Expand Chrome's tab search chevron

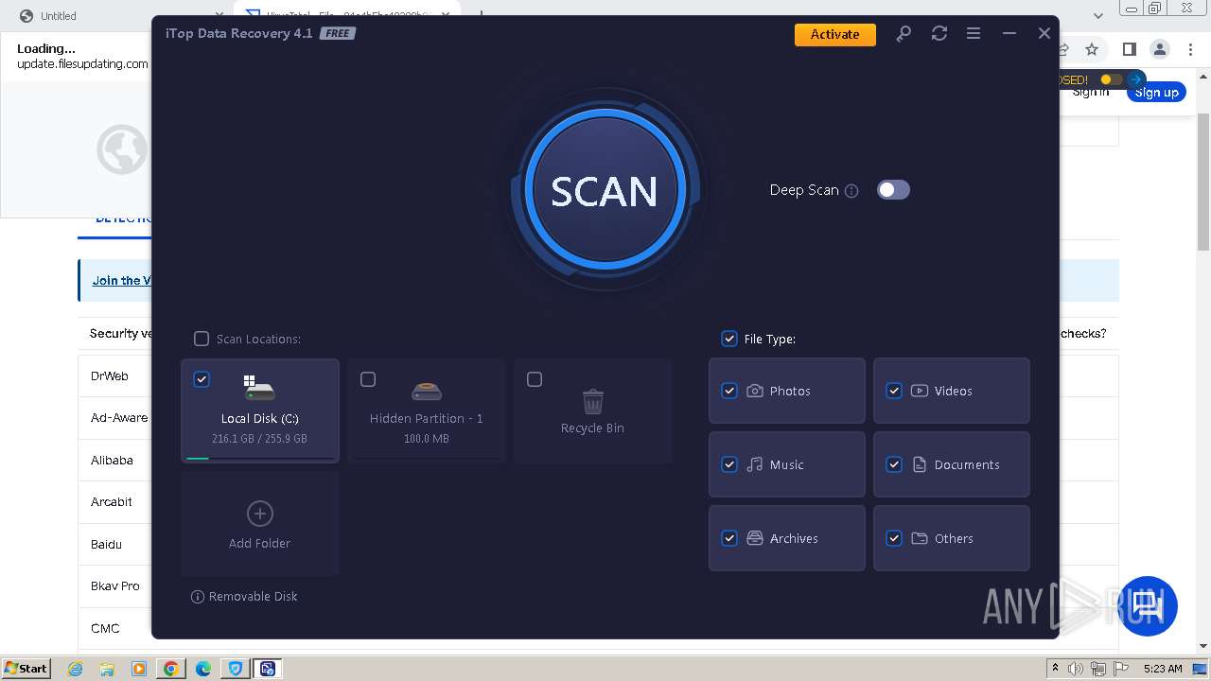[1098, 16]
